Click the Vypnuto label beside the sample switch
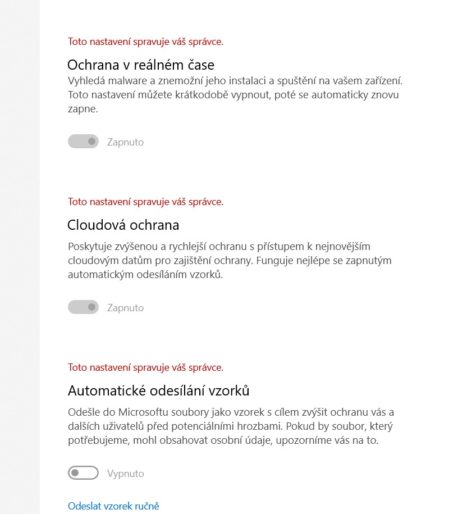 tap(125, 474)
